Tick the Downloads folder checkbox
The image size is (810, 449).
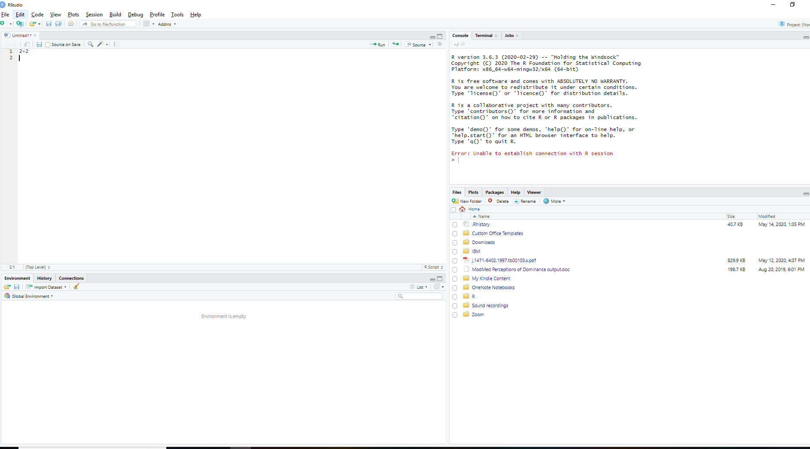pos(455,243)
